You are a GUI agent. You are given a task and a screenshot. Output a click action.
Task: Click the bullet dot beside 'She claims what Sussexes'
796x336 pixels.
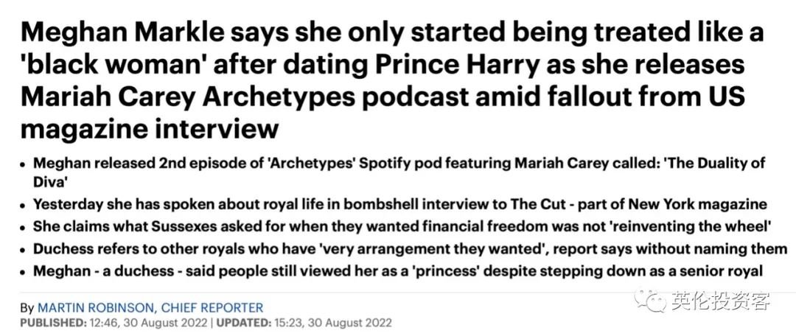tap(24, 228)
